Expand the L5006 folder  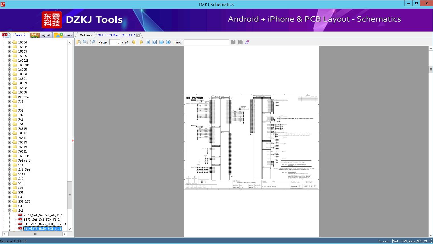coord(9,42)
